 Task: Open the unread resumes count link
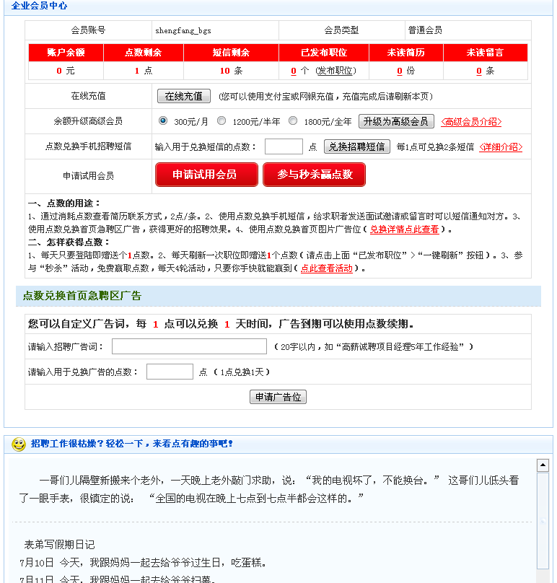(400, 71)
